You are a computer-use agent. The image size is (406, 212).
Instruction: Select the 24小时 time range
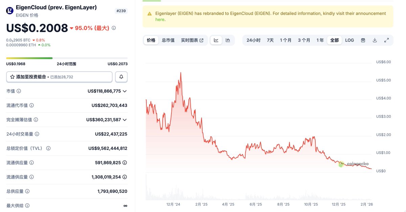pos(253,40)
